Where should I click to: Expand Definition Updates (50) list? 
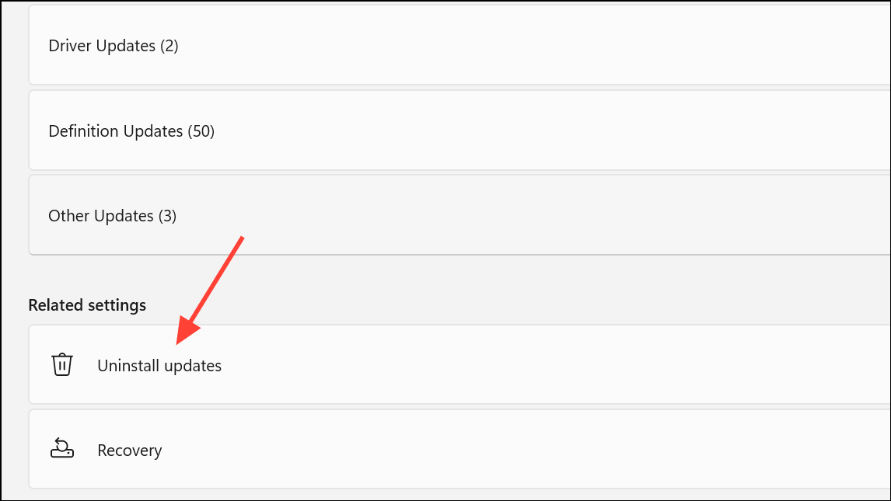pyautogui.click(x=459, y=130)
